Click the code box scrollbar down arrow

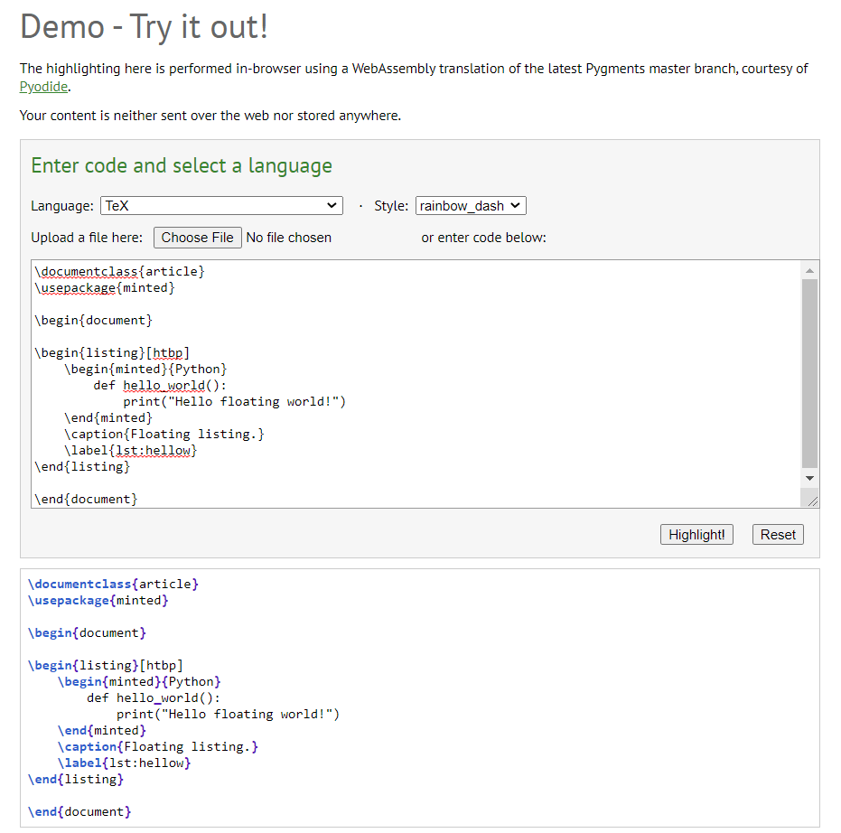809,478
